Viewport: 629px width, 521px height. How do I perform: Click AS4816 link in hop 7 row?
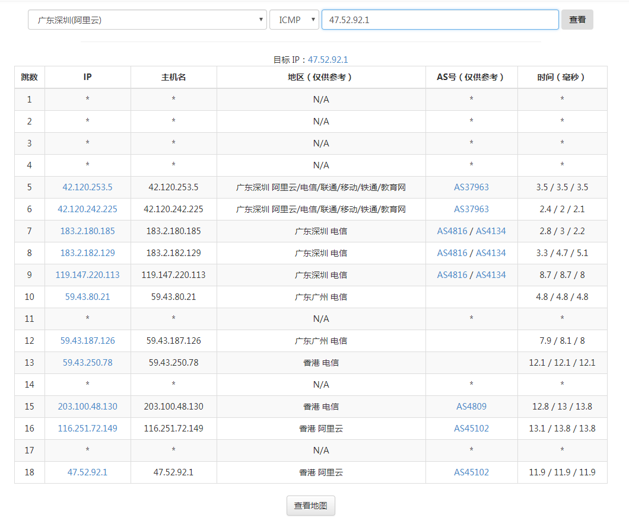click(452, 231)
